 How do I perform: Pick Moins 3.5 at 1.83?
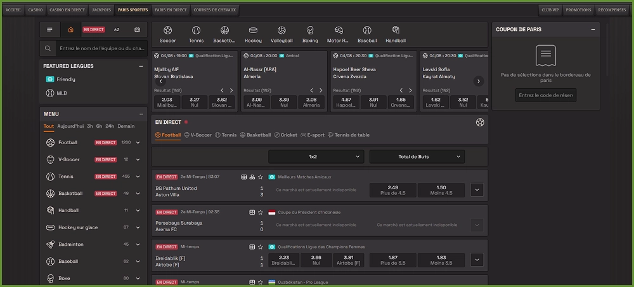(x=441, y=260)
